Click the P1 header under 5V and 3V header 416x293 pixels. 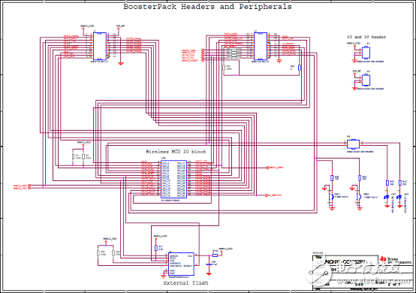pos(366,53)
